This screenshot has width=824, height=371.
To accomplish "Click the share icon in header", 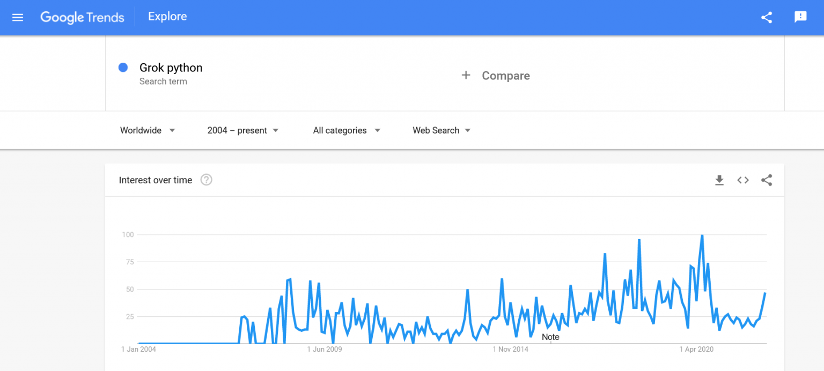I will [767, 17].
